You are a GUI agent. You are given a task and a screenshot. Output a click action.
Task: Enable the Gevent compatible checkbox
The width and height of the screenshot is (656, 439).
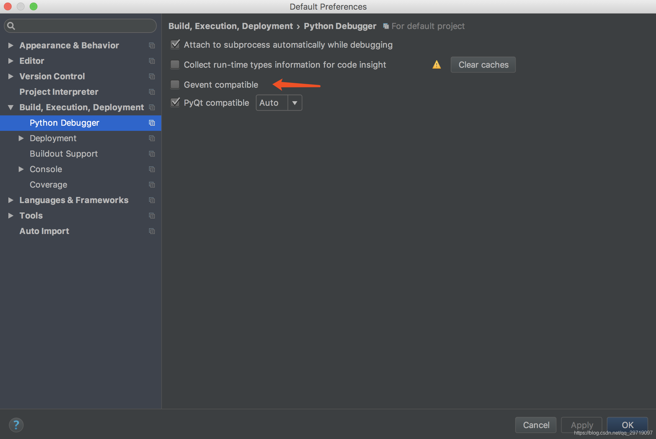(175, 84)
